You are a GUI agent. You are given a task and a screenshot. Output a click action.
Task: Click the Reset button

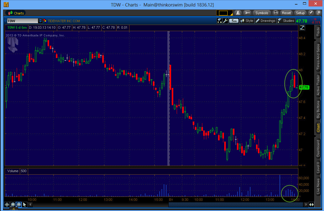pos(286,13)
